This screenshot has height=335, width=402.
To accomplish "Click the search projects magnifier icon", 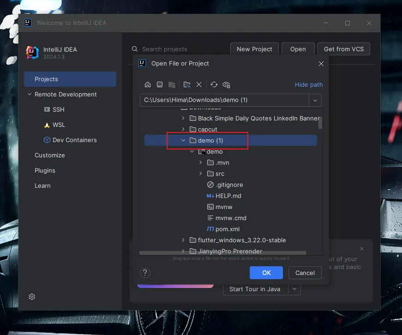I will pyautogui.click(x=134, y=49).
